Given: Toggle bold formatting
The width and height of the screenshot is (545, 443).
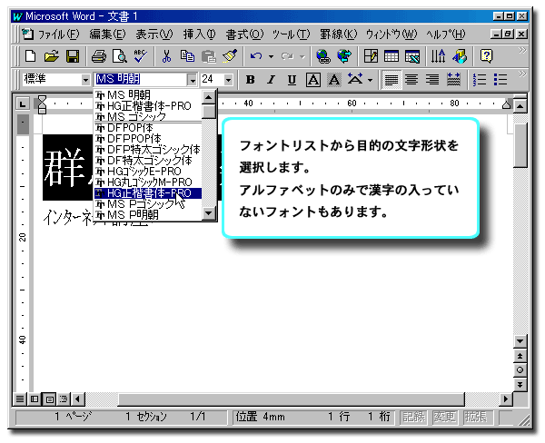Looking at the screenshot, I should [250, 80].
